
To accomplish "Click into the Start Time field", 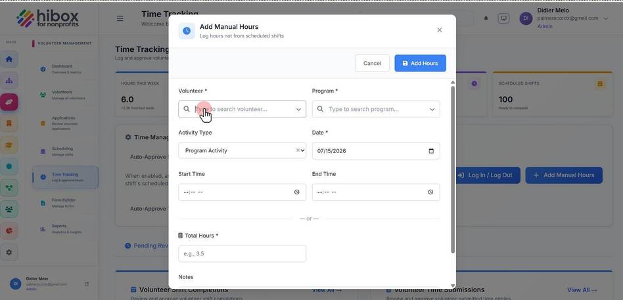I will pyautogui.click(x=242, y=192).
